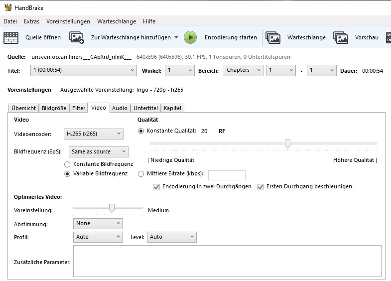391x281 pixels.
Task: Select Variable Bildfrequenz radio button
Action: coord(67,174)
